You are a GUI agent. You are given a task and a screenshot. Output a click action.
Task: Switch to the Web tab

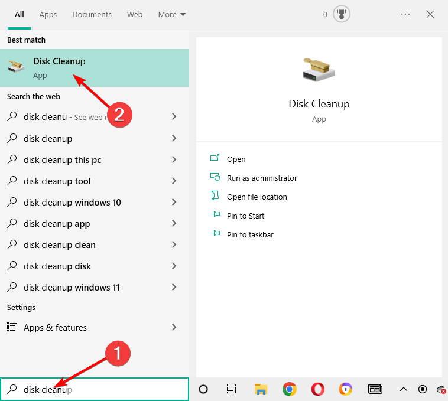[x=135, y=15]
